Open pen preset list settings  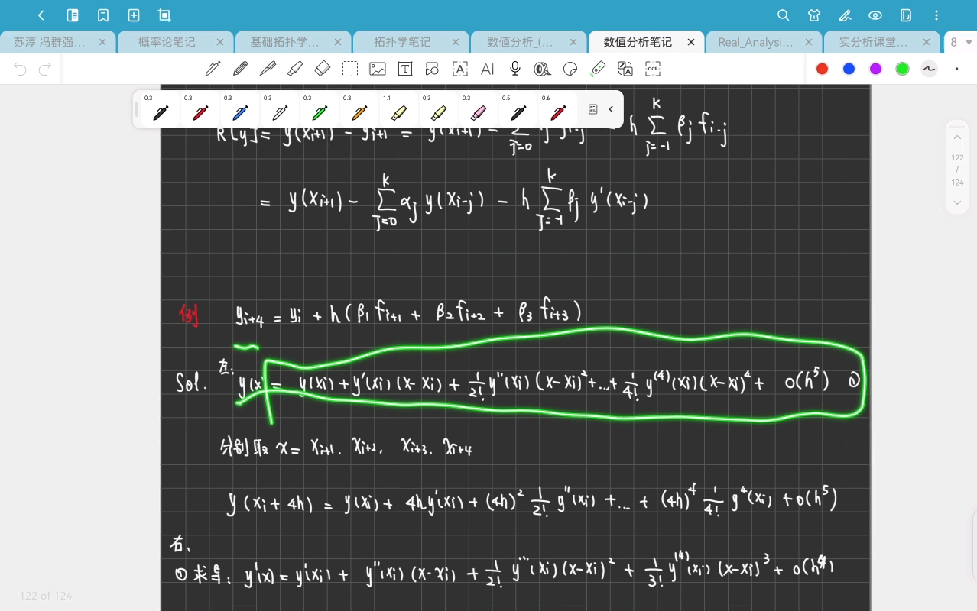(x=592, y=109)
